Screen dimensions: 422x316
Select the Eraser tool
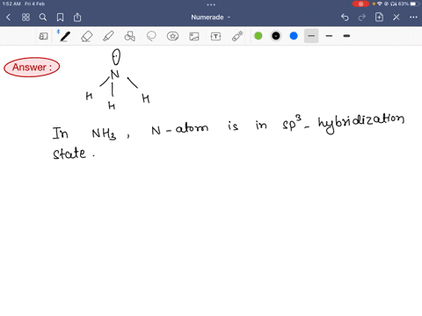coord(87,36)
